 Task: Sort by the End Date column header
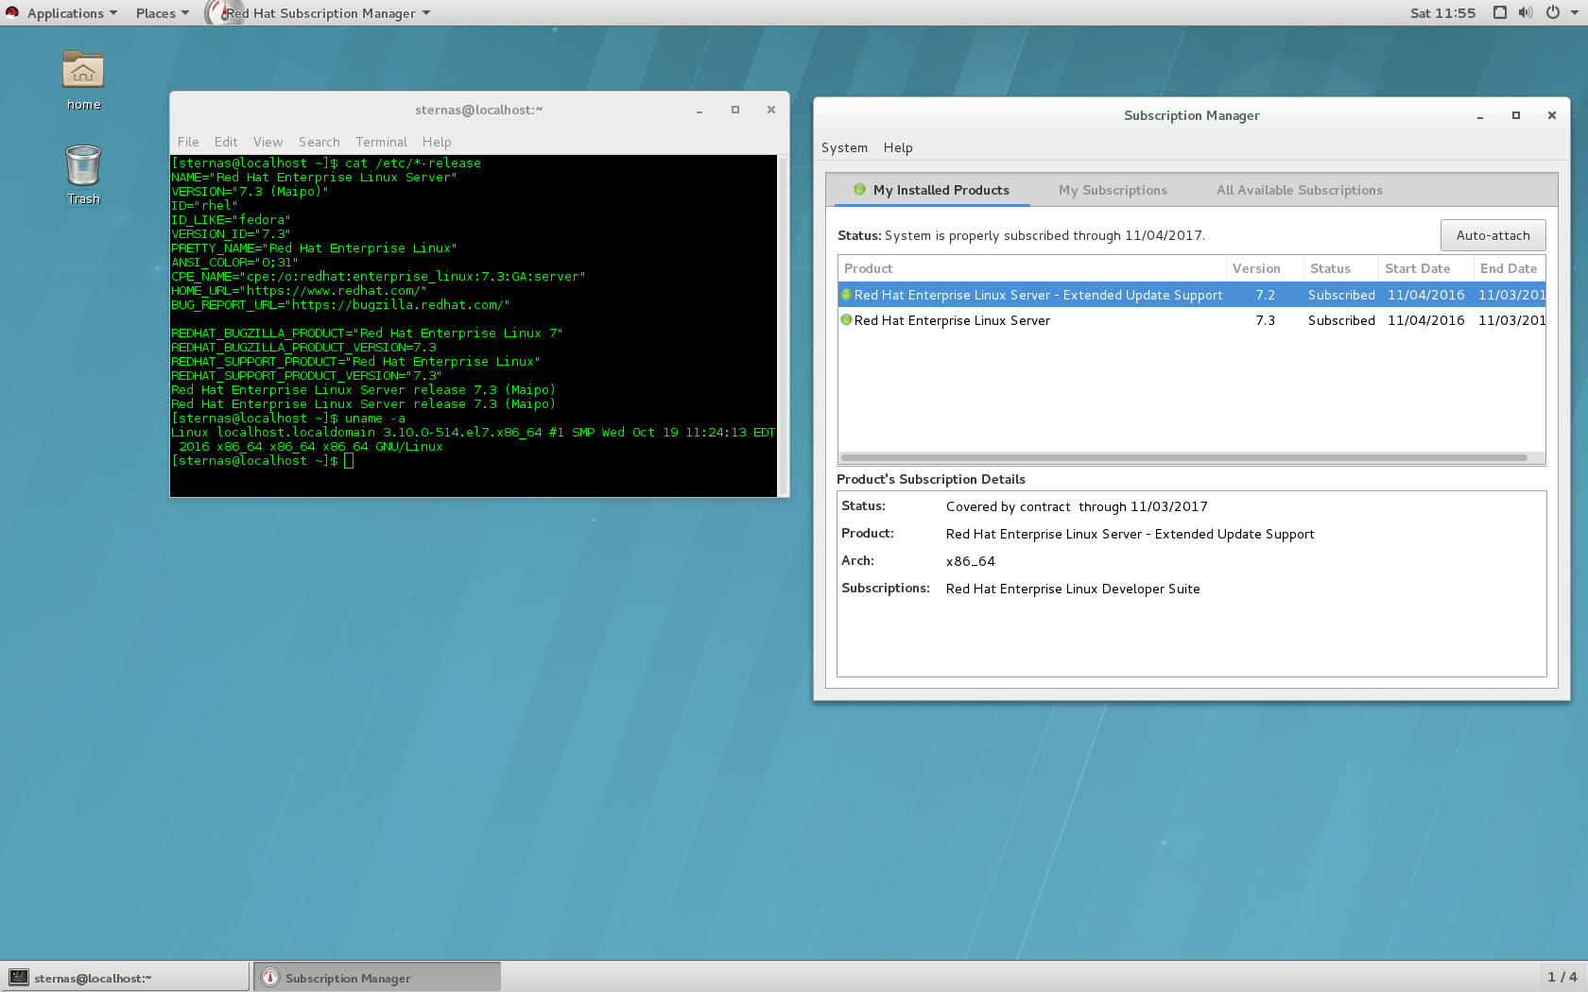coord(1510,268)
